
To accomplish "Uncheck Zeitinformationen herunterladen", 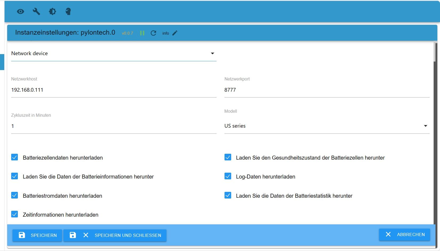I will [15, 214].
